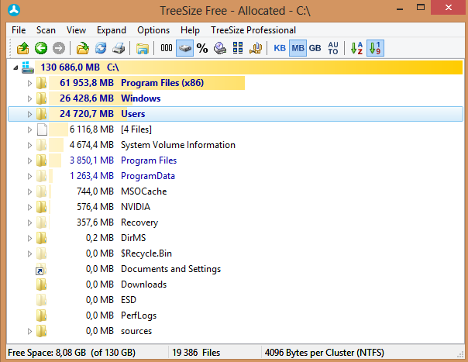468x362 pixels.
Task: Expand the Windows folder
Action: pos(29,98)
